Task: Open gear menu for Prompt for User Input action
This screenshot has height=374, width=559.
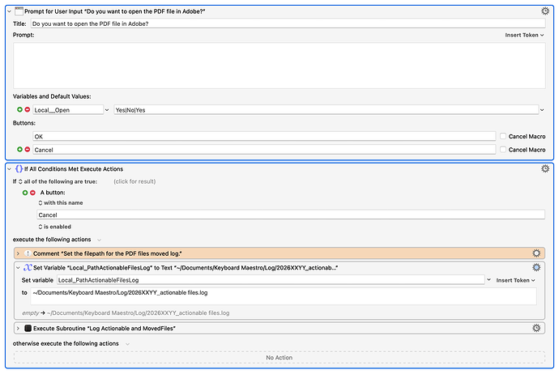Action: [x=545, y=11]
